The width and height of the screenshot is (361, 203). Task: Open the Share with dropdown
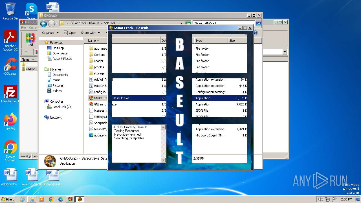[90, 33]
